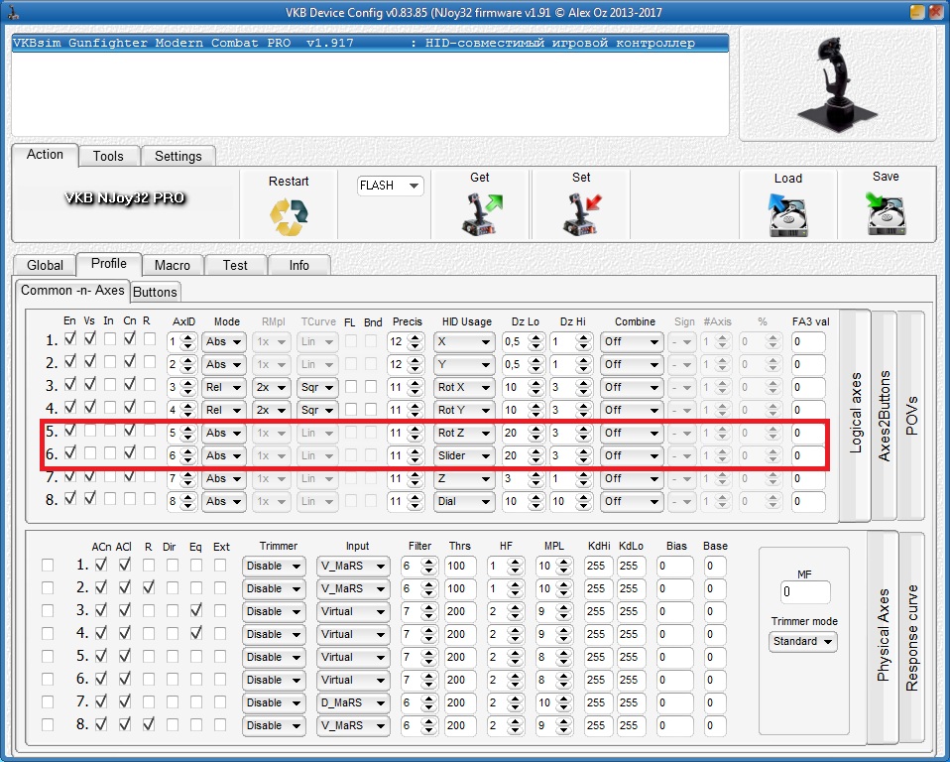Screen dimensions: 950x762
Task: Toggle the Eq checkbox for physical axis 3
Action: pos(196,611)
